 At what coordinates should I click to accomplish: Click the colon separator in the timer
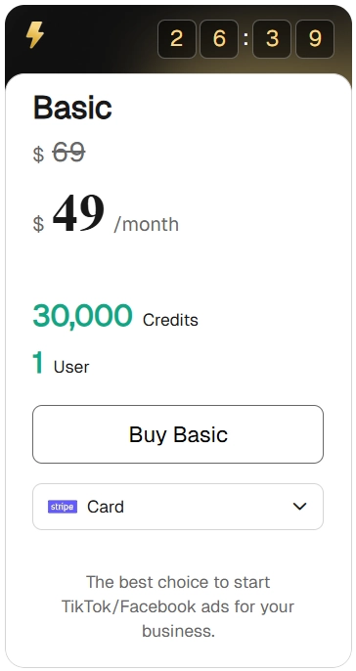point(245,39)
